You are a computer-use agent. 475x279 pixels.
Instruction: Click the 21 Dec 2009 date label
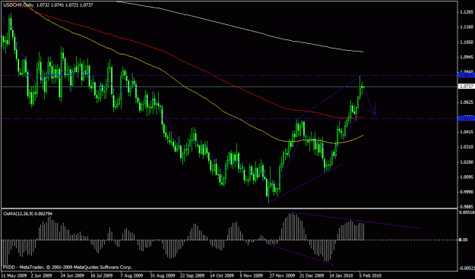pos(311,276)
